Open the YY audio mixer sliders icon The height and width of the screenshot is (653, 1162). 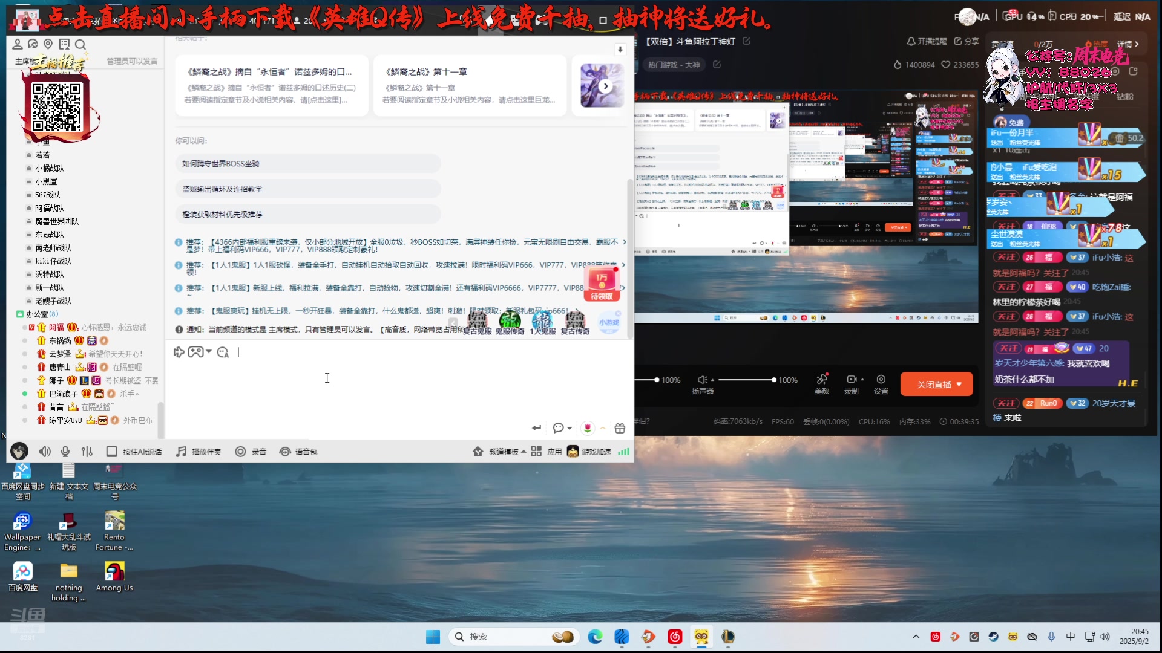coord(87,452)
